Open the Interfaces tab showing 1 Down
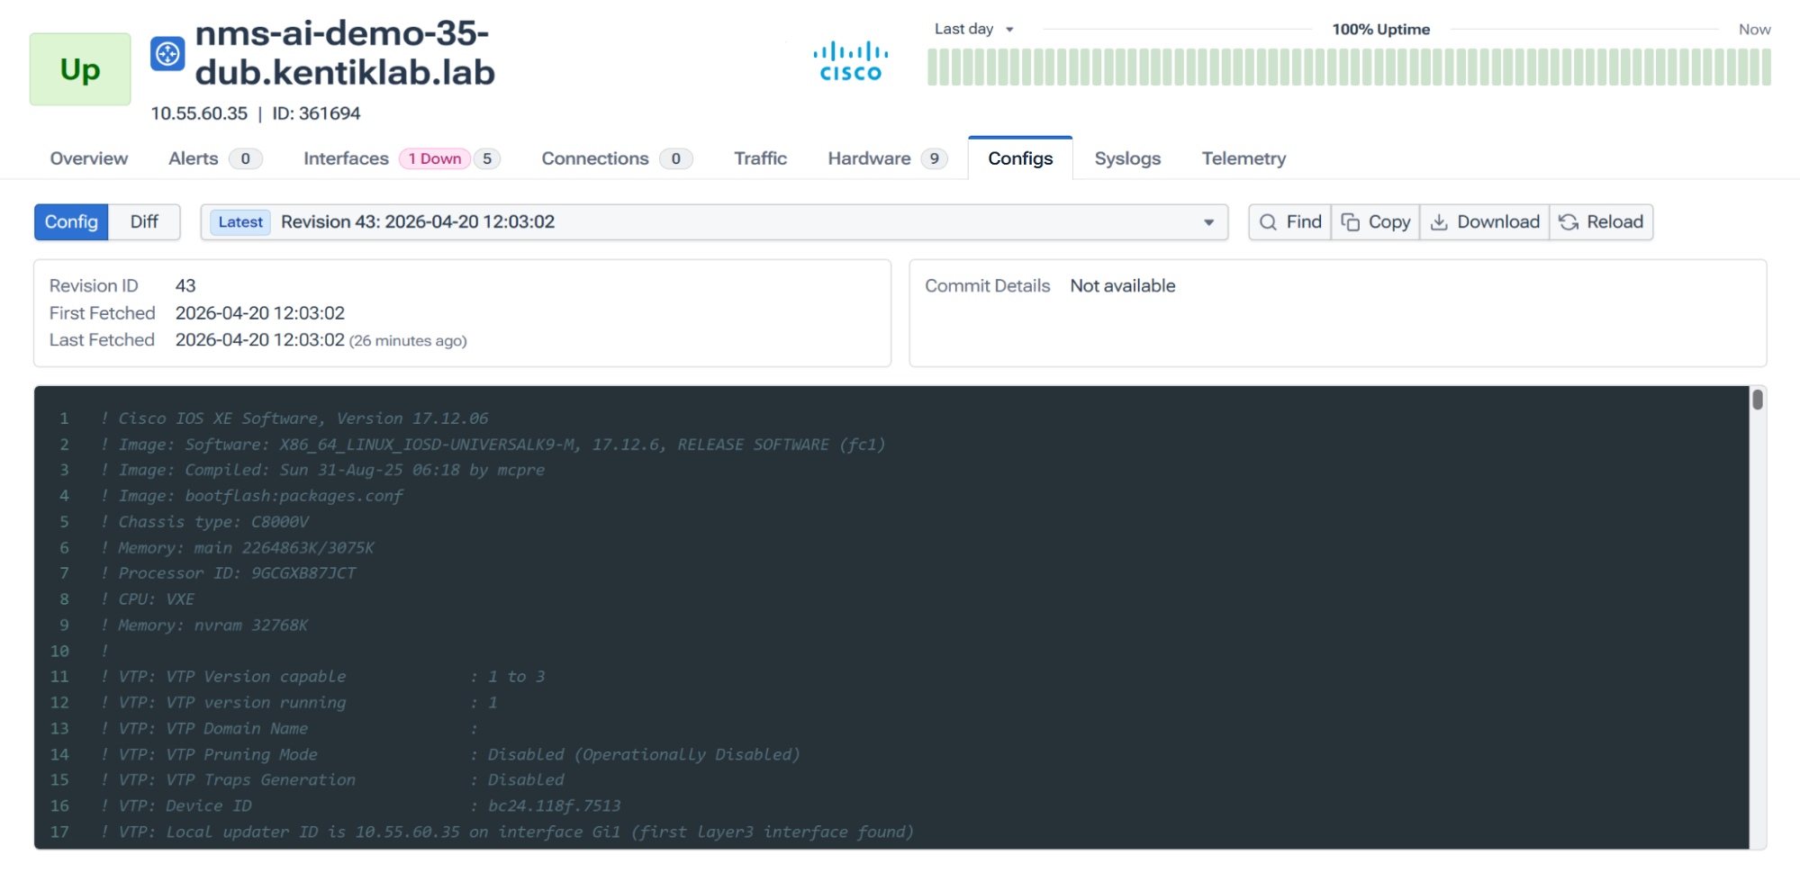 coord(345,158)
